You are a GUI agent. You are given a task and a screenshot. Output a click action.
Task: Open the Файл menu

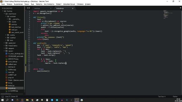pos(3,4)
